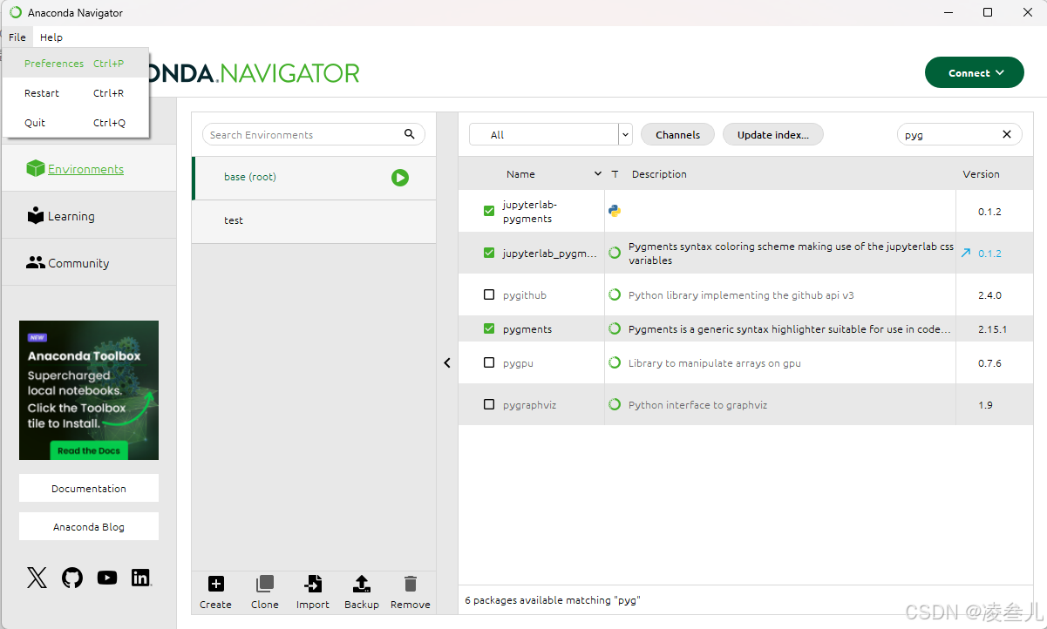The height and width of the screenshot is (629, 1047).
Task: Click pygments version 2.15.1 cell
Action: (x=992, y=329)
